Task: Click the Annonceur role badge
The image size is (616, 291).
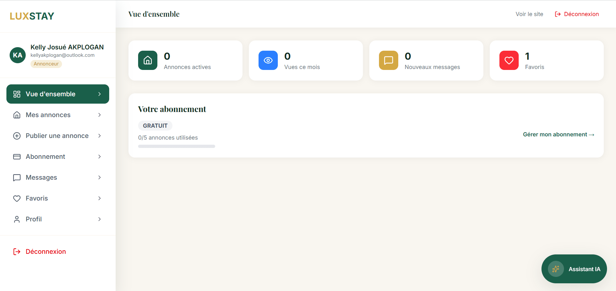Action: (x=46, y=64)
